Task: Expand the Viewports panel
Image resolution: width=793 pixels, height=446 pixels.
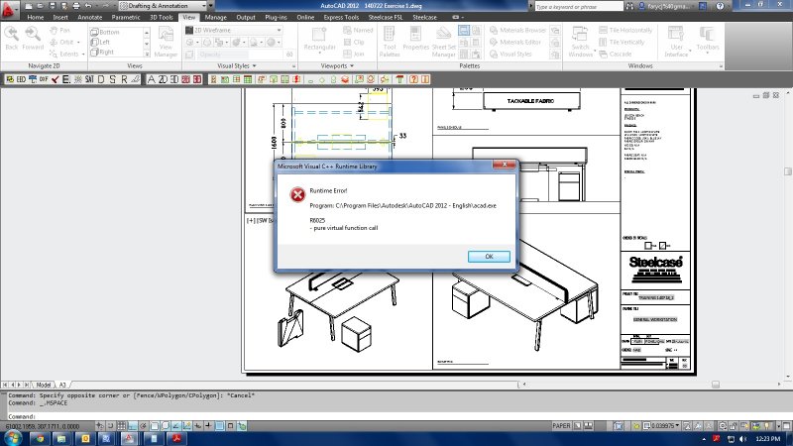Action: [337, 65]
